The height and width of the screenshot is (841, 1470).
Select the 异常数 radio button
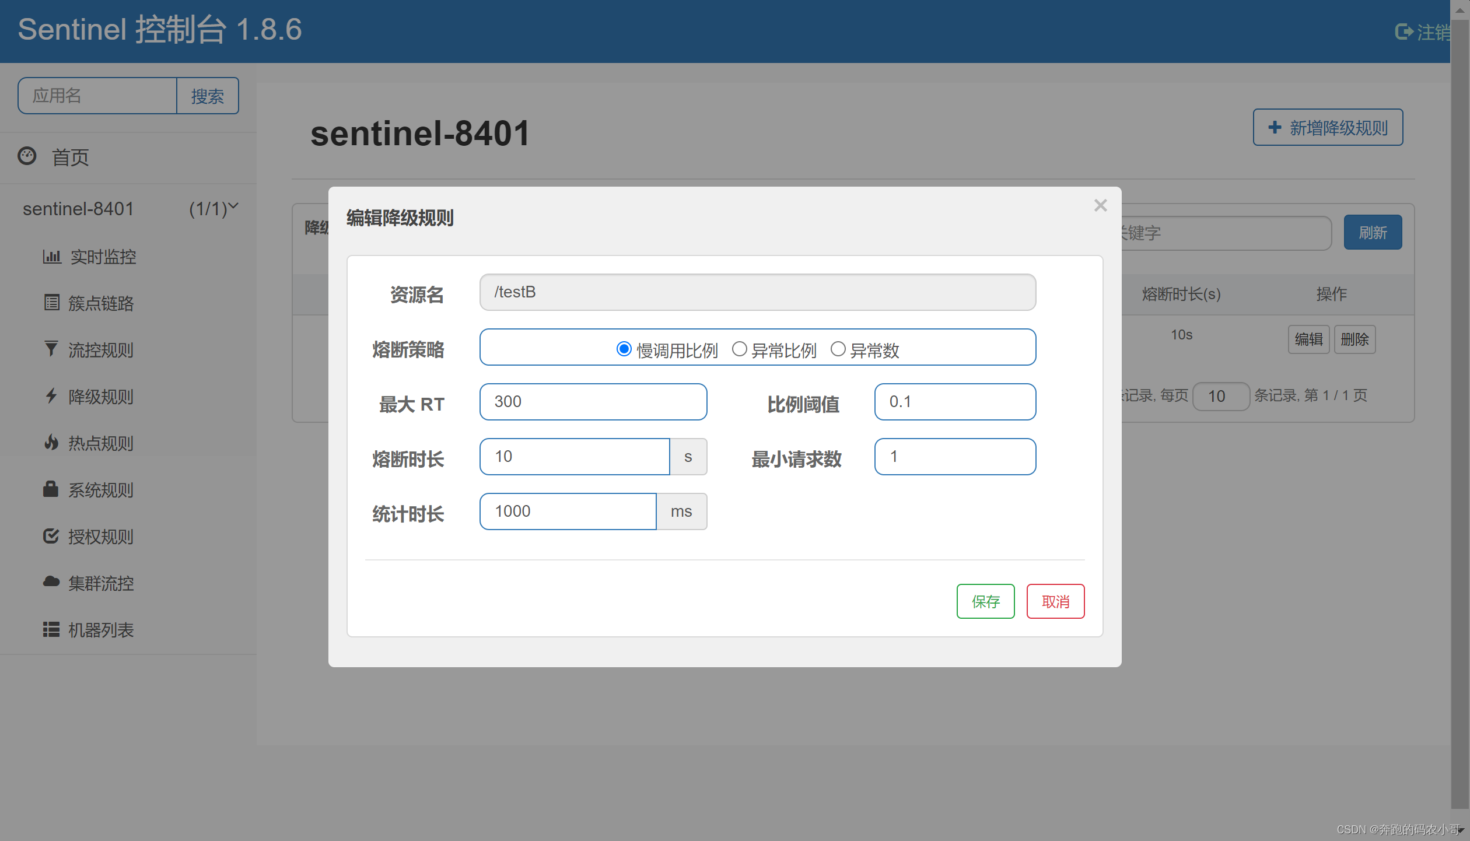click(x=838, y=349)
